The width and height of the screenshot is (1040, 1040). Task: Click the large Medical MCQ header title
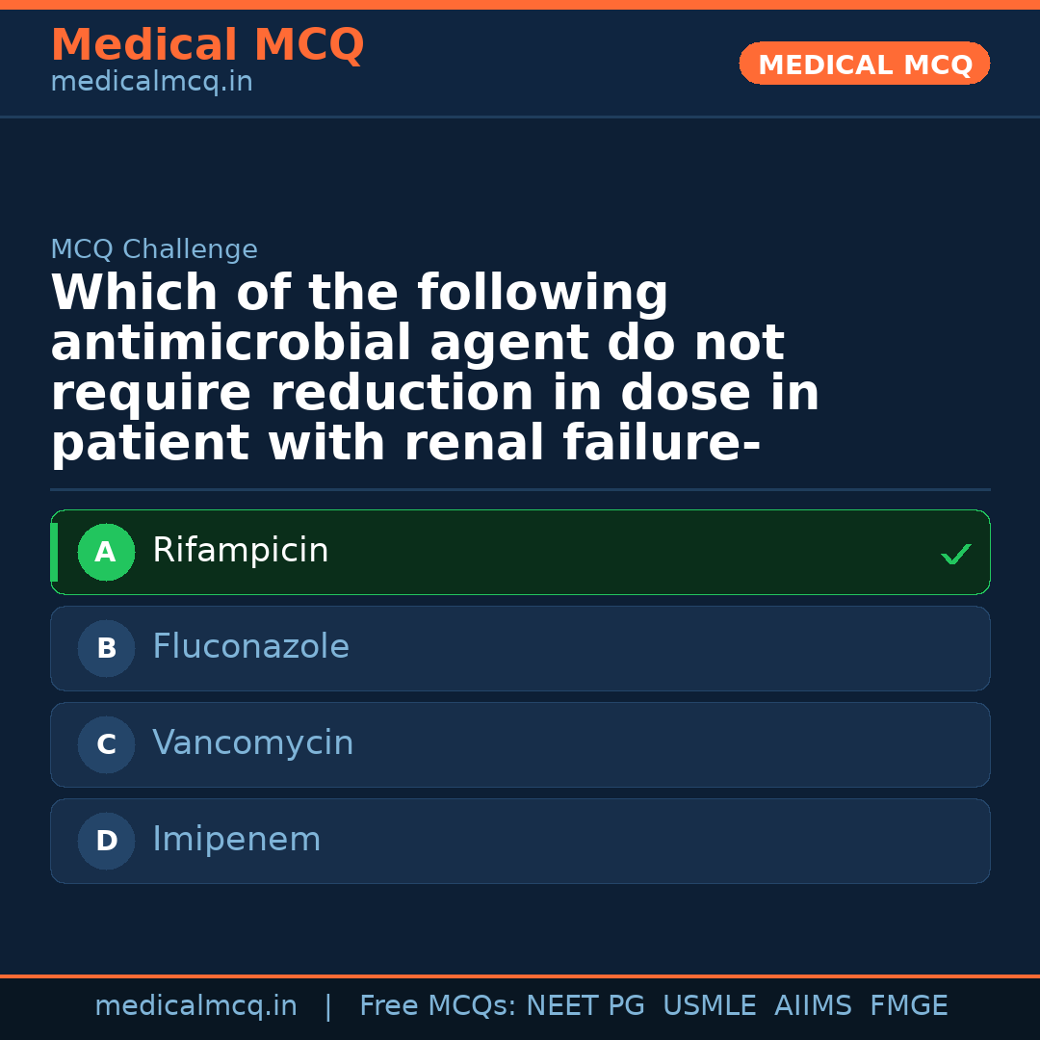click(207, 45)
